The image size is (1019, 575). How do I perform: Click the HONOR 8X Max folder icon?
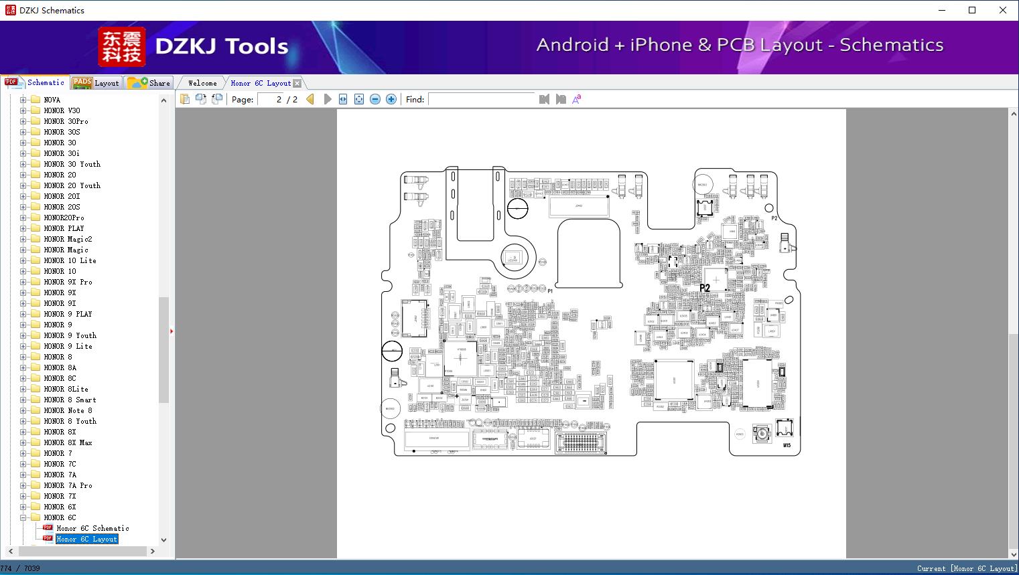tap(36, 442)
